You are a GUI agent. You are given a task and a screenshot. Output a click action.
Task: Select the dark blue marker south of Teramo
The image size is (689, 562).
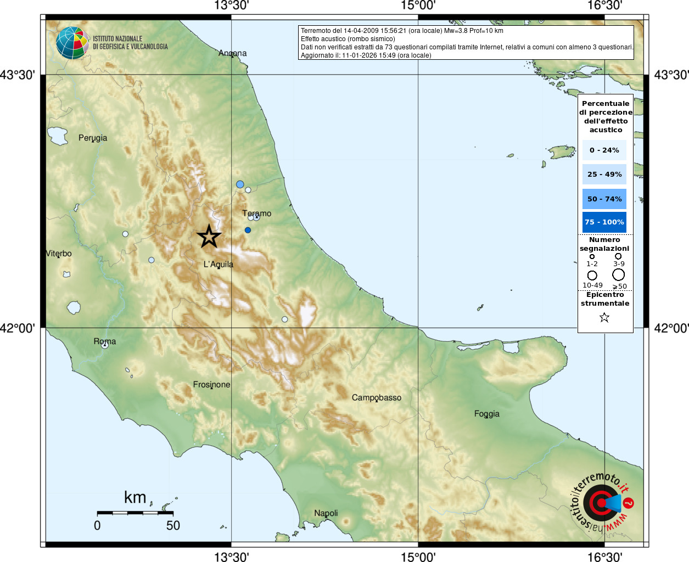tap(248, 230)
